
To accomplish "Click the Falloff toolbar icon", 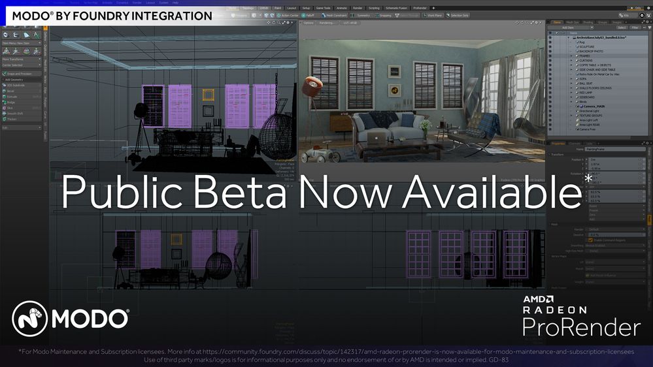I will coord(303,16).
